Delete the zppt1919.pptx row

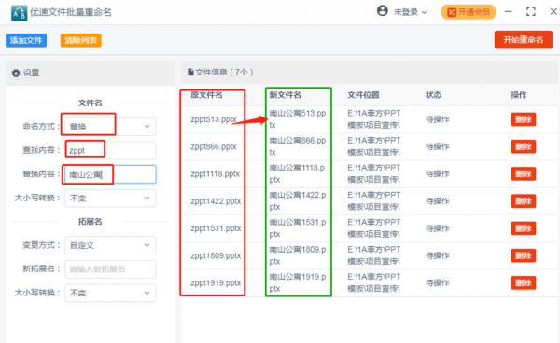pos(524,283)
